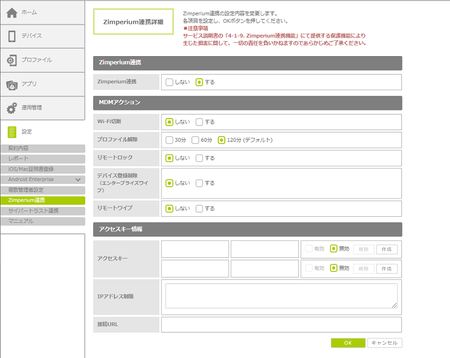This screenshot has width=450, height=358.
Task: Enable Wi-Fi切断 by choosing する
Action: (199, 122)
